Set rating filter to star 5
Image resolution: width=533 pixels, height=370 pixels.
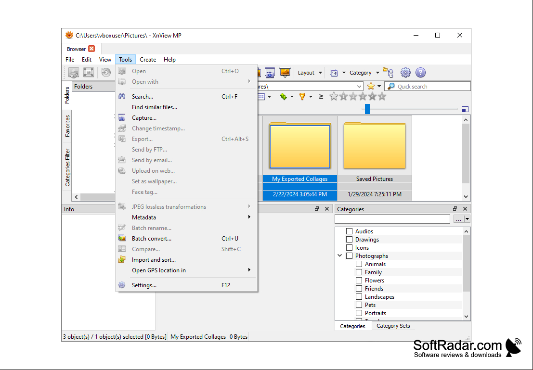382,97
